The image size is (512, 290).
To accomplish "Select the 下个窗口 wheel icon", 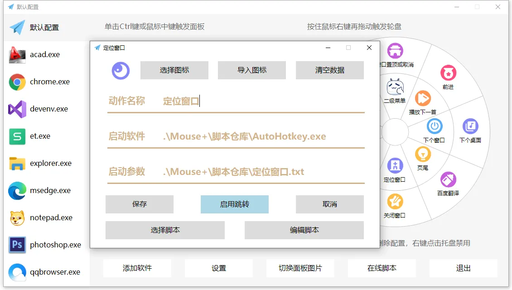I will coord(434,127).
